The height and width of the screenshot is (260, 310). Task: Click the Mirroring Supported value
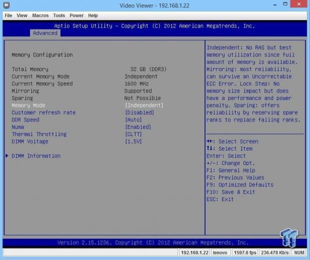(138, 91)
